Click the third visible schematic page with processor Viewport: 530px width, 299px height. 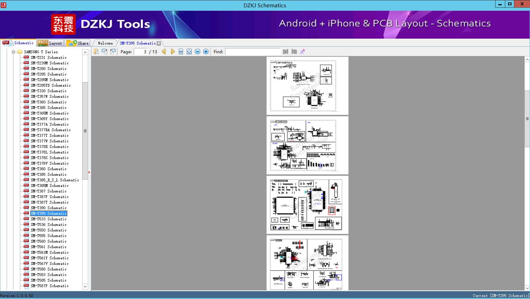click(307, 205)
